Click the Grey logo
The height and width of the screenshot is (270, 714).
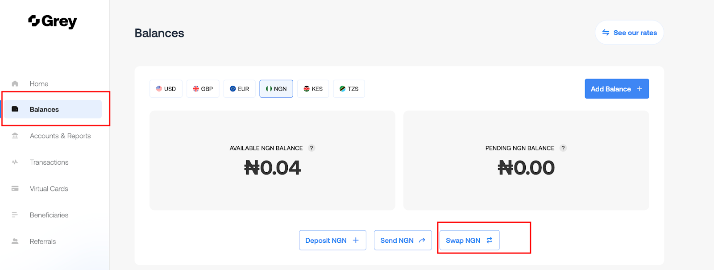coord(53,21)
